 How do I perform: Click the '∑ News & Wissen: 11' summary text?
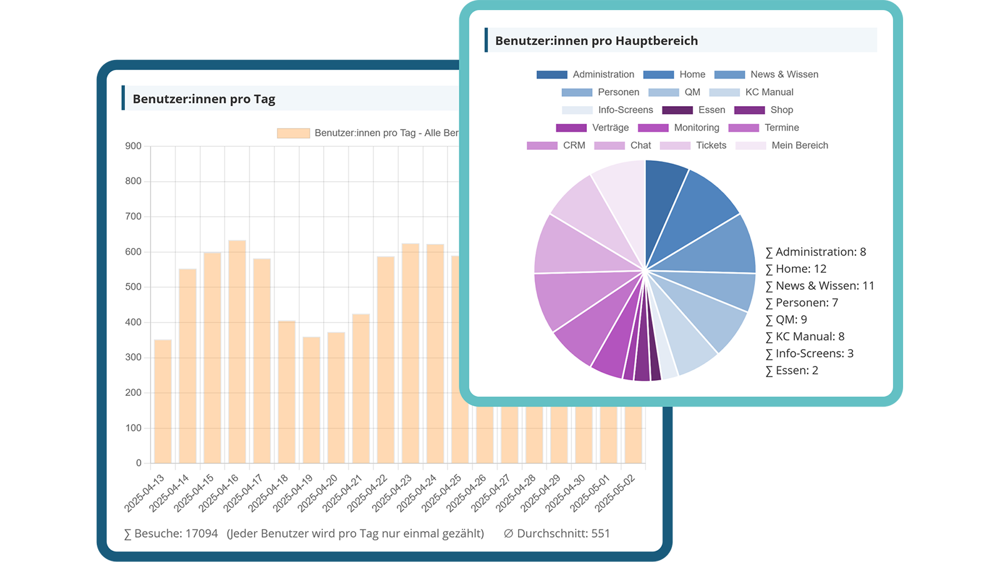(820, 286)
